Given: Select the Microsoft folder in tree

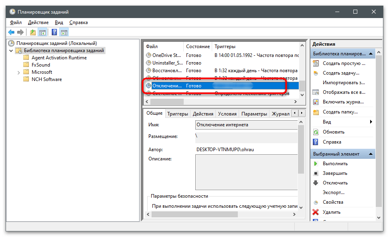Looking at the screenshot, I should (x=42, y=72).
